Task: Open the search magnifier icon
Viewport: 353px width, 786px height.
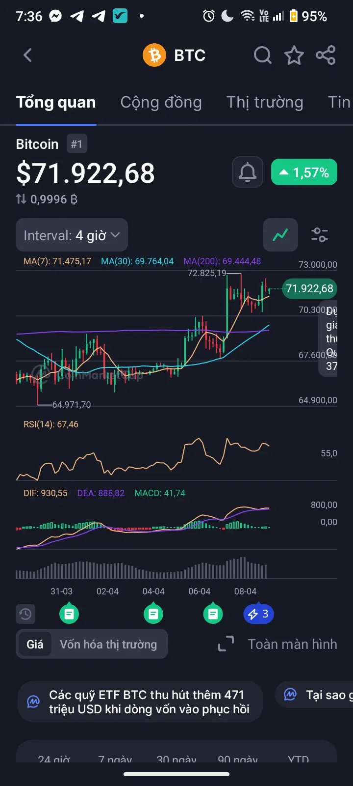Action: pos(263,55)
